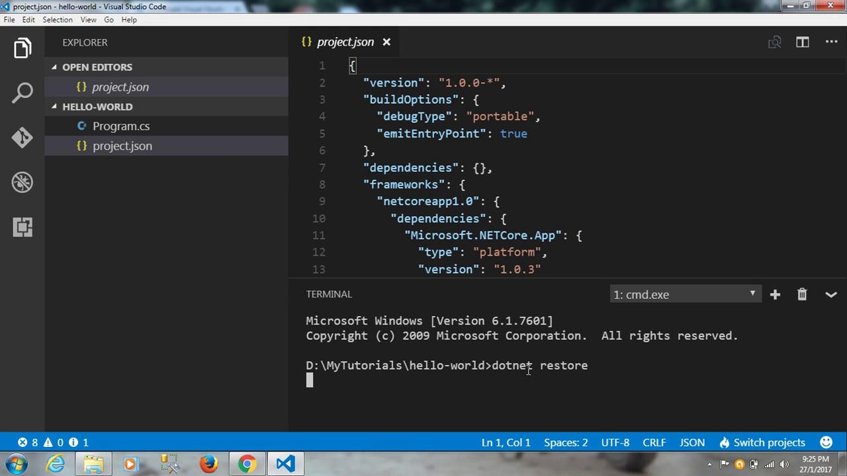Open Firefox from the taskbar

coord(208,464)
